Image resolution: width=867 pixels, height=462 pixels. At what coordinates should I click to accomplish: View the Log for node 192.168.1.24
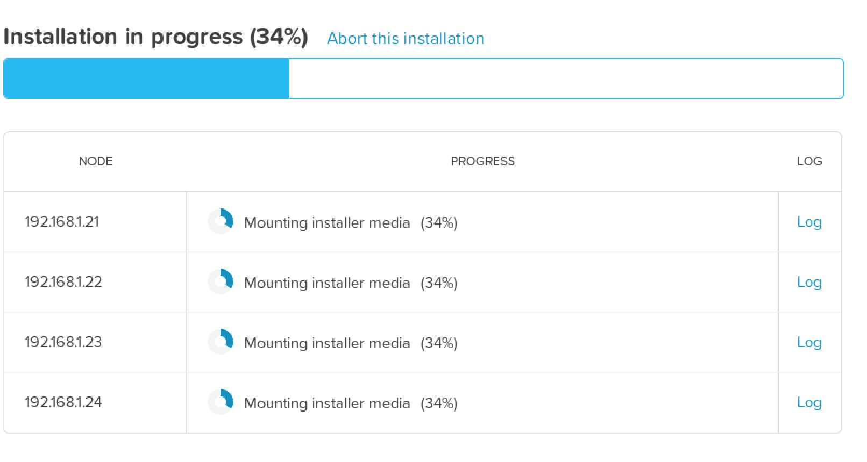[x=809, y=402]
